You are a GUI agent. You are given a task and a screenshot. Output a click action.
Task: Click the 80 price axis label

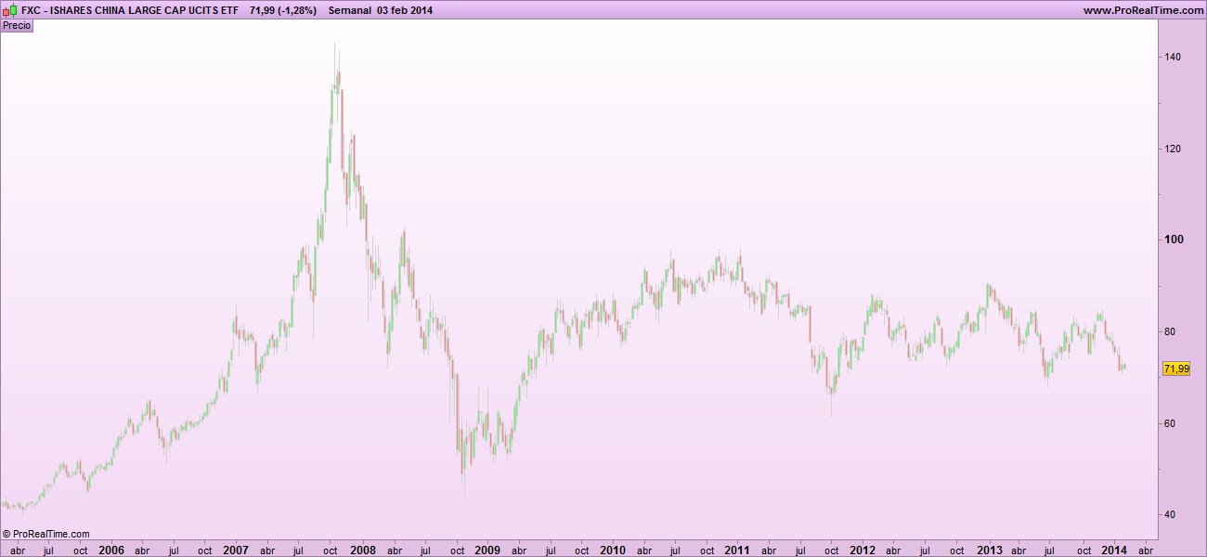point(1170,331)
